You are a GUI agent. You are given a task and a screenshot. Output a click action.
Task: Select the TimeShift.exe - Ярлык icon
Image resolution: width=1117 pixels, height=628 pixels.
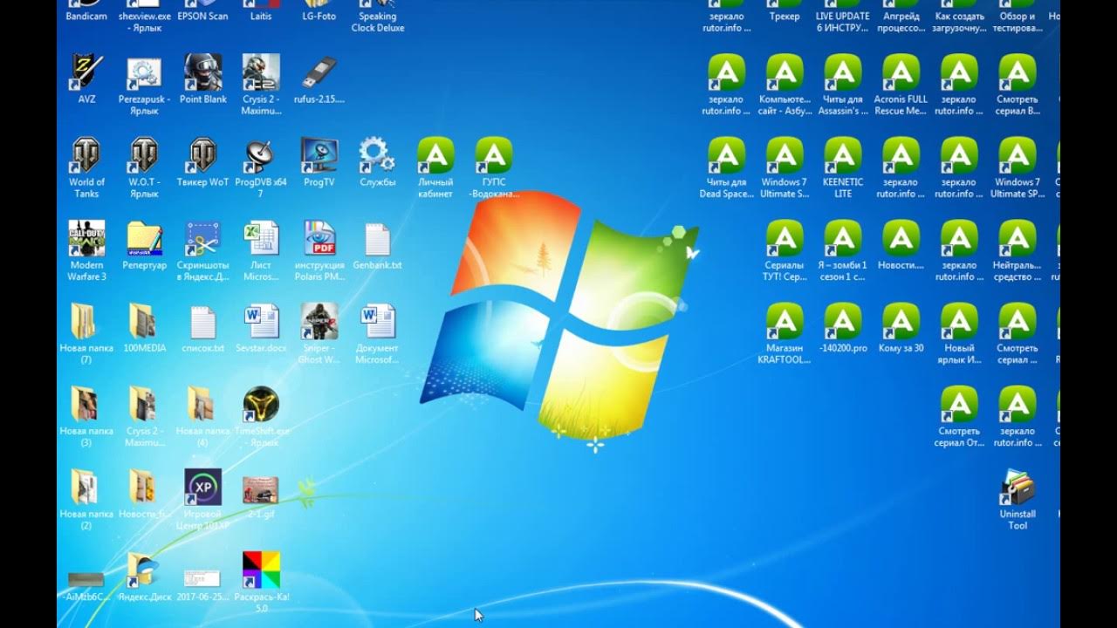click(261, 404)
